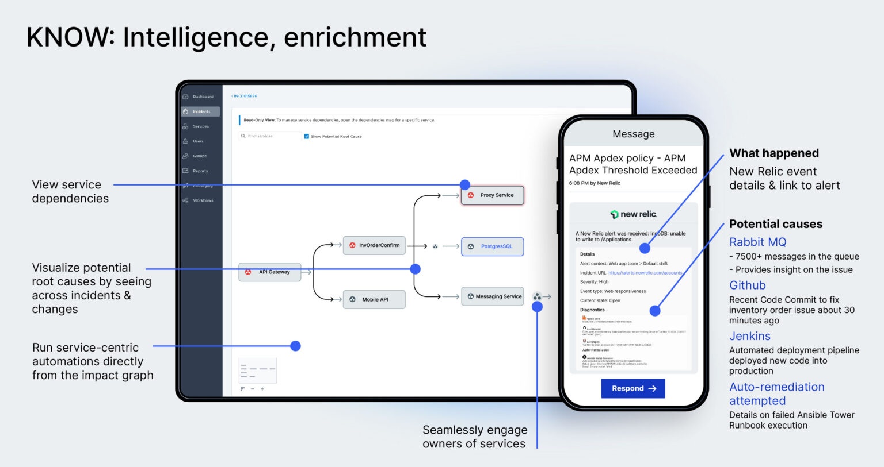Open Users section icon
The height and width of the screenshot is (467, 884).
(x=185, y=141)
